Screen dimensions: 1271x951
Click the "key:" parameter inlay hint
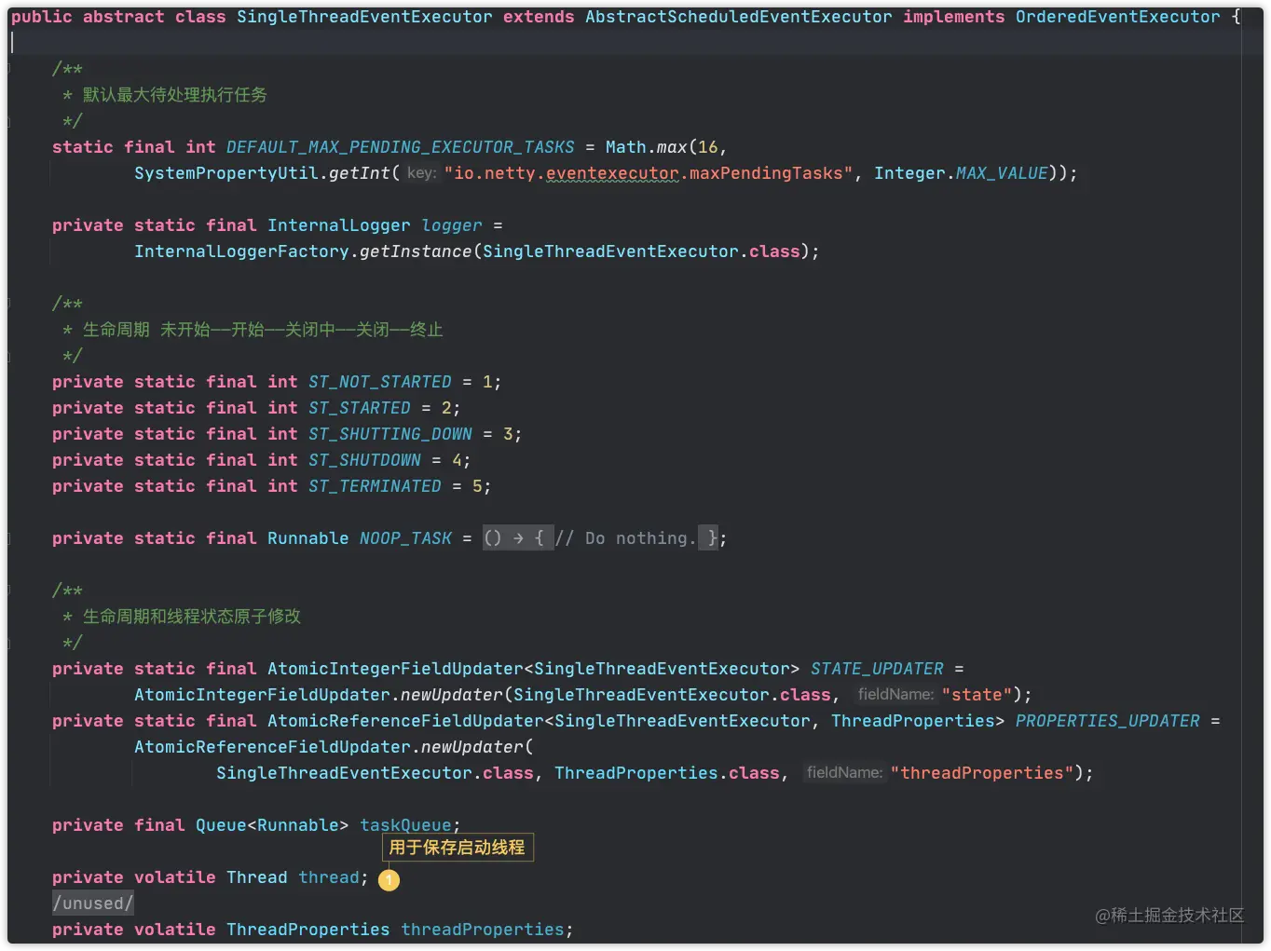point(421,173)
